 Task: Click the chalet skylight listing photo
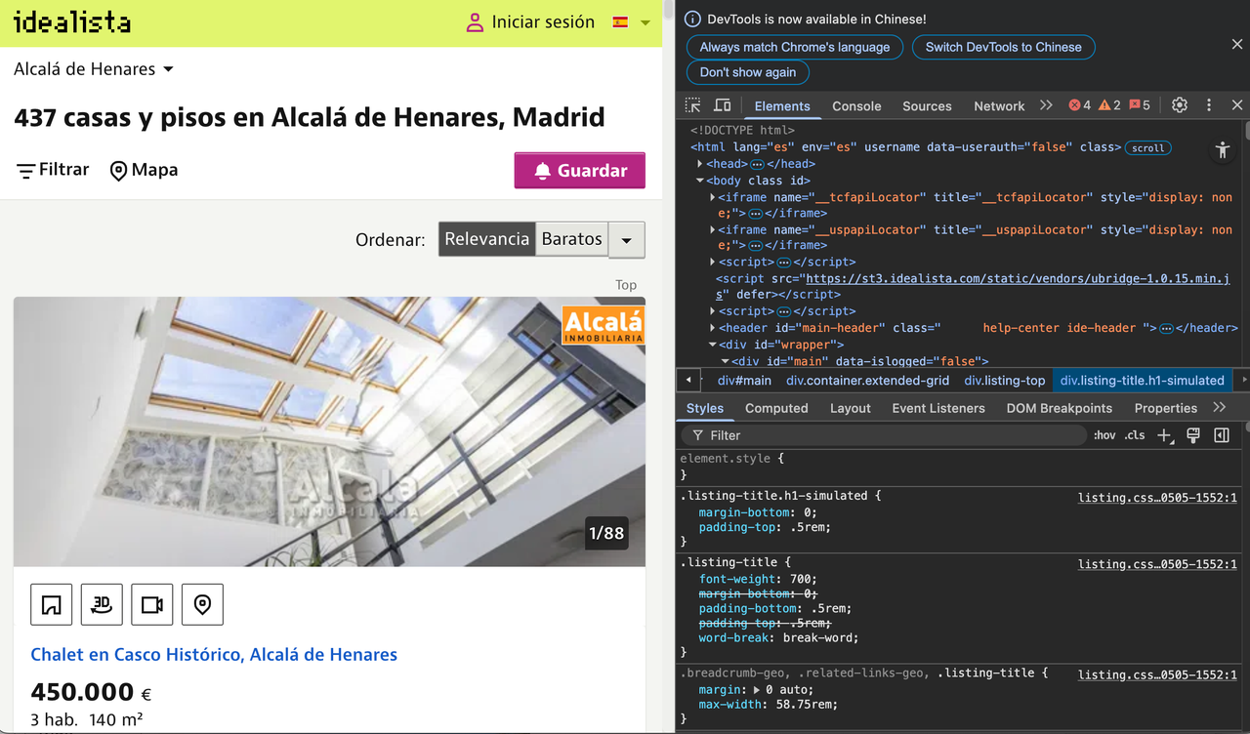pos(329,431)
